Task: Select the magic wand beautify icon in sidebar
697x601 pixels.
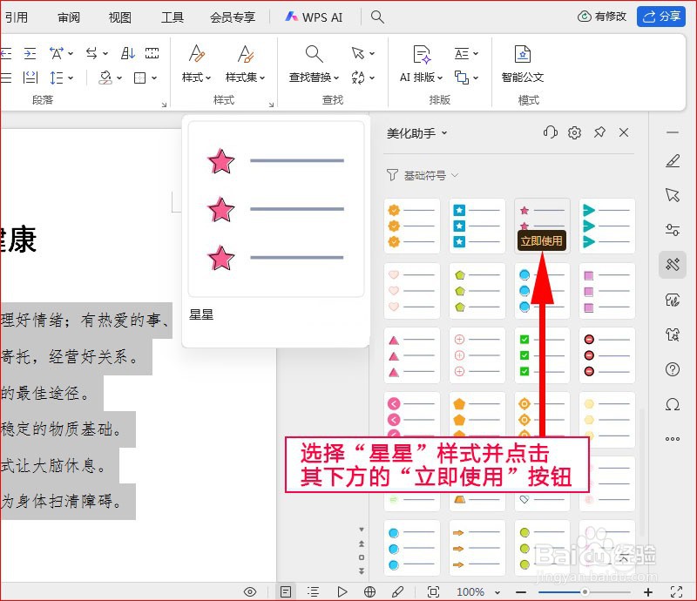Action: (672, 264)
